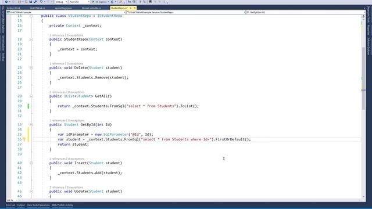372x209 pixels.
Task: Open the Data Tools Operations tab
Action: (38, 205)
